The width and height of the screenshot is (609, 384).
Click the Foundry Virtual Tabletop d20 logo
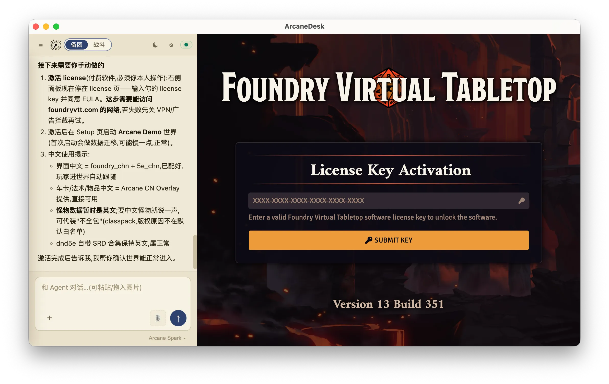[x=389, y=88]
